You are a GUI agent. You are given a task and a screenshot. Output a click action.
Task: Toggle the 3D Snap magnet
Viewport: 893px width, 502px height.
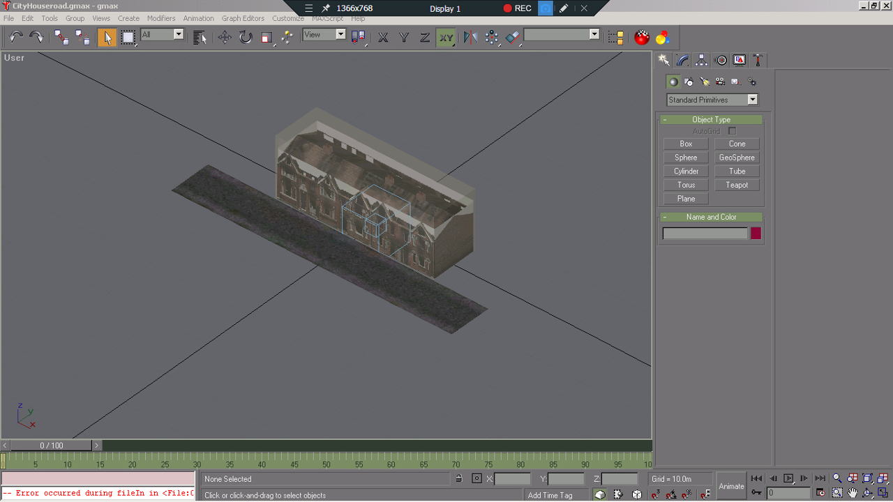pyautogui.click(x=655, y=494)
